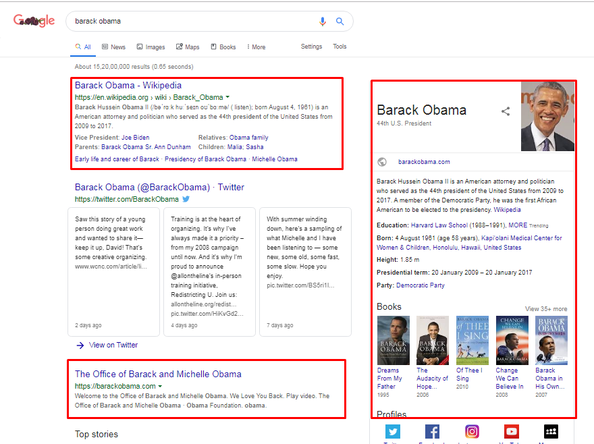Open Early life and career of Barack
The width and height of the screenshot is (594, 444).
pos(117,159)
